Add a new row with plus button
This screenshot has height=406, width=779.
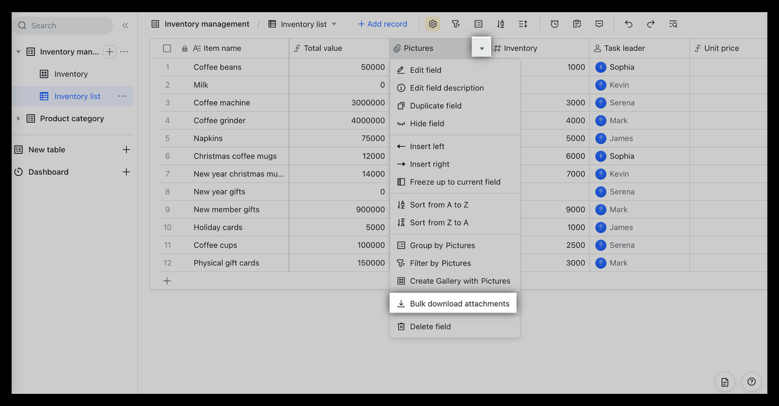(x=167, y=281)
